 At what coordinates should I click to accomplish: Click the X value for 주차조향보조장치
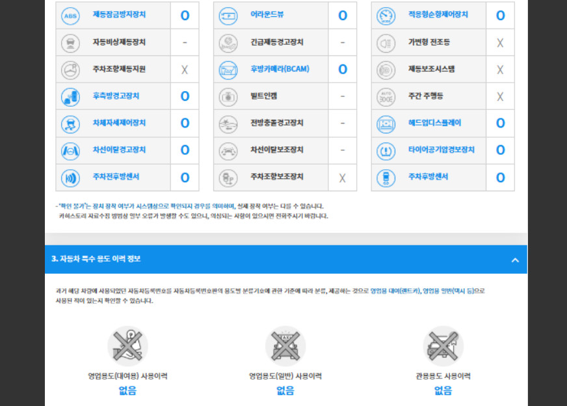pos(342,178)
